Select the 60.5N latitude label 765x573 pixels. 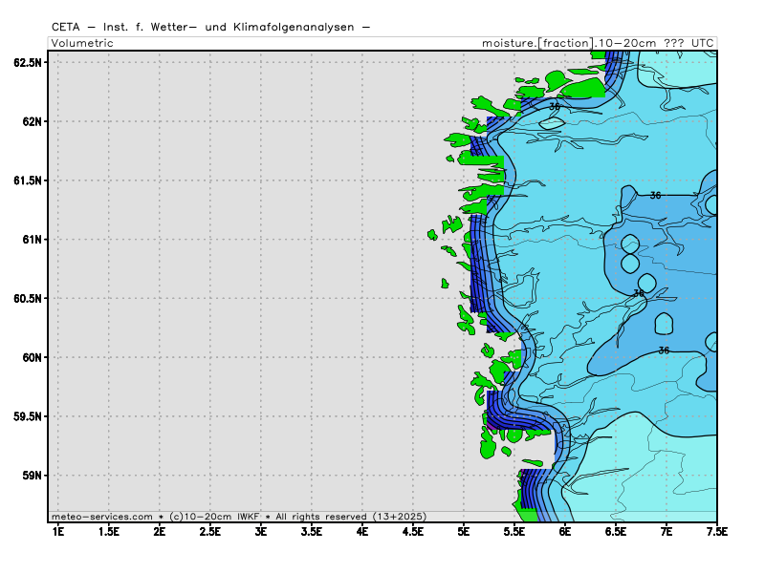(28, 299)
